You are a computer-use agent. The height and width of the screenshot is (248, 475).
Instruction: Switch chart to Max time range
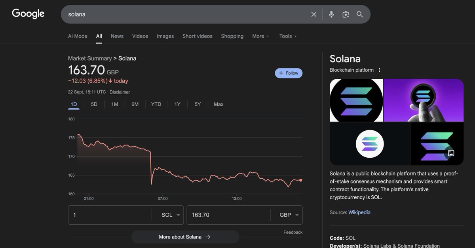(x=218, y=104)
